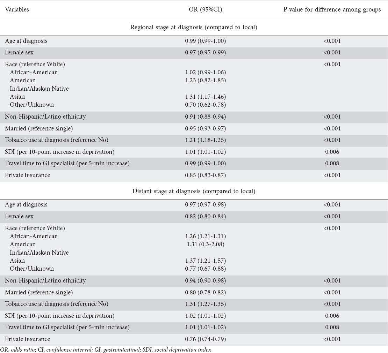The image size is (388, 353).
Task: Click private insurance value 0.85 (0.83-0.87)
Action: [x=206, y=175]
